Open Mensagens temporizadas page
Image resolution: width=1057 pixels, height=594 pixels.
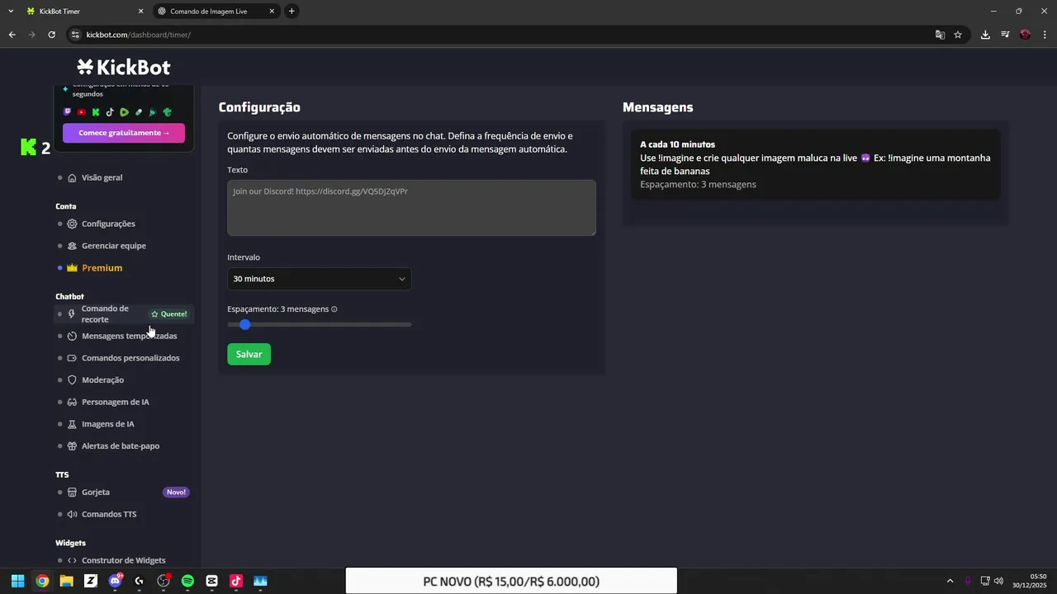coord(129,336)
